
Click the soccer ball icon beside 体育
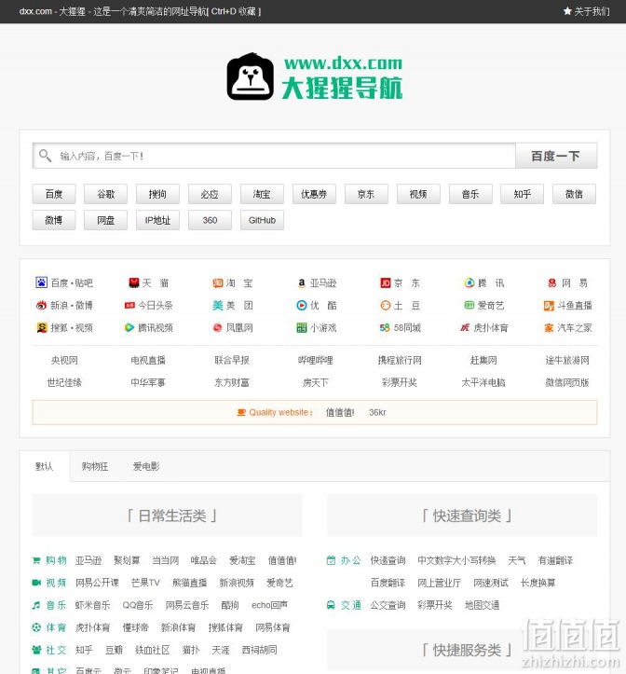36,627
